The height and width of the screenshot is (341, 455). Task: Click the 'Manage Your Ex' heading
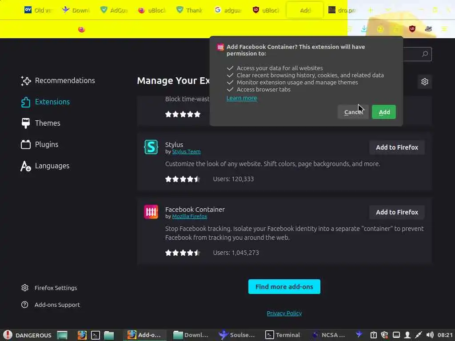(x=173, y=81)
